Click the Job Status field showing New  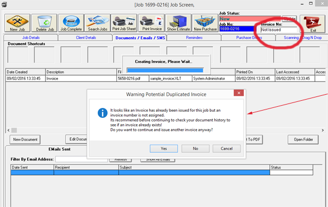point(250,19)
